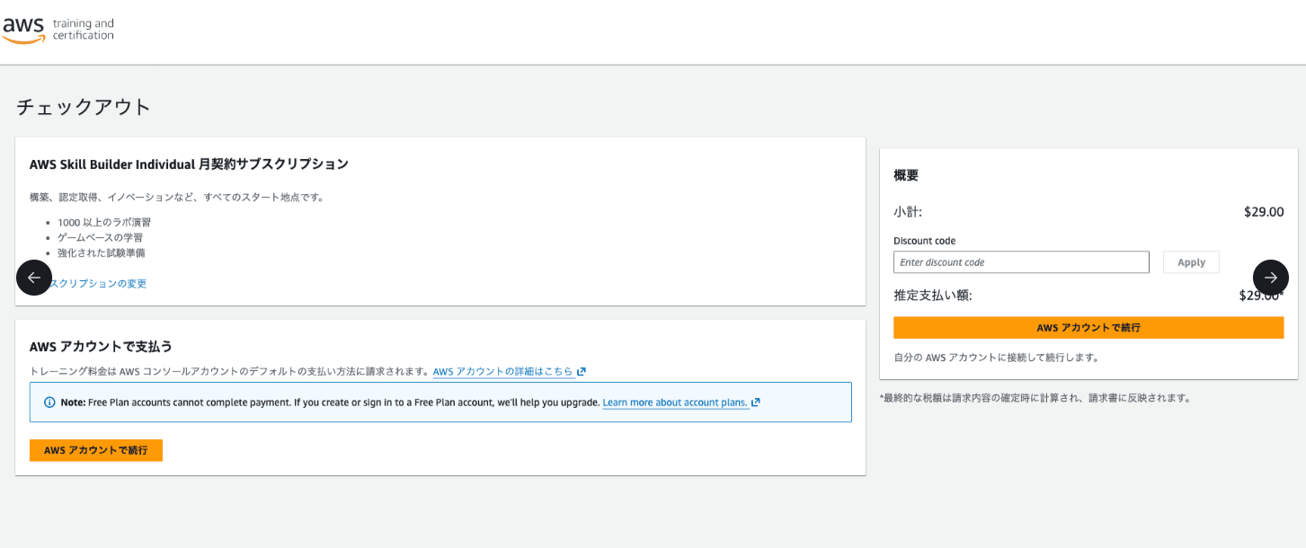Open the AWS training and certification logo
The image size is (1306, 548).
coord(58,30)
